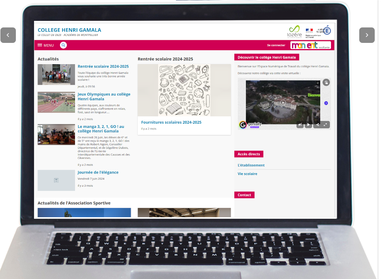Click the right carousel arrow
This screenshot has width=384, height=279.
[x=367, y=35]
